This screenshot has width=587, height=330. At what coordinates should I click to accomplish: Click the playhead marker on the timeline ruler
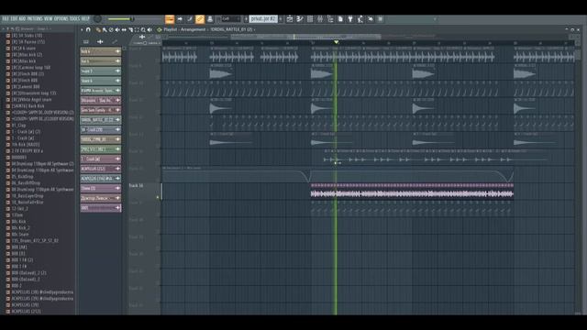(337, 42)
